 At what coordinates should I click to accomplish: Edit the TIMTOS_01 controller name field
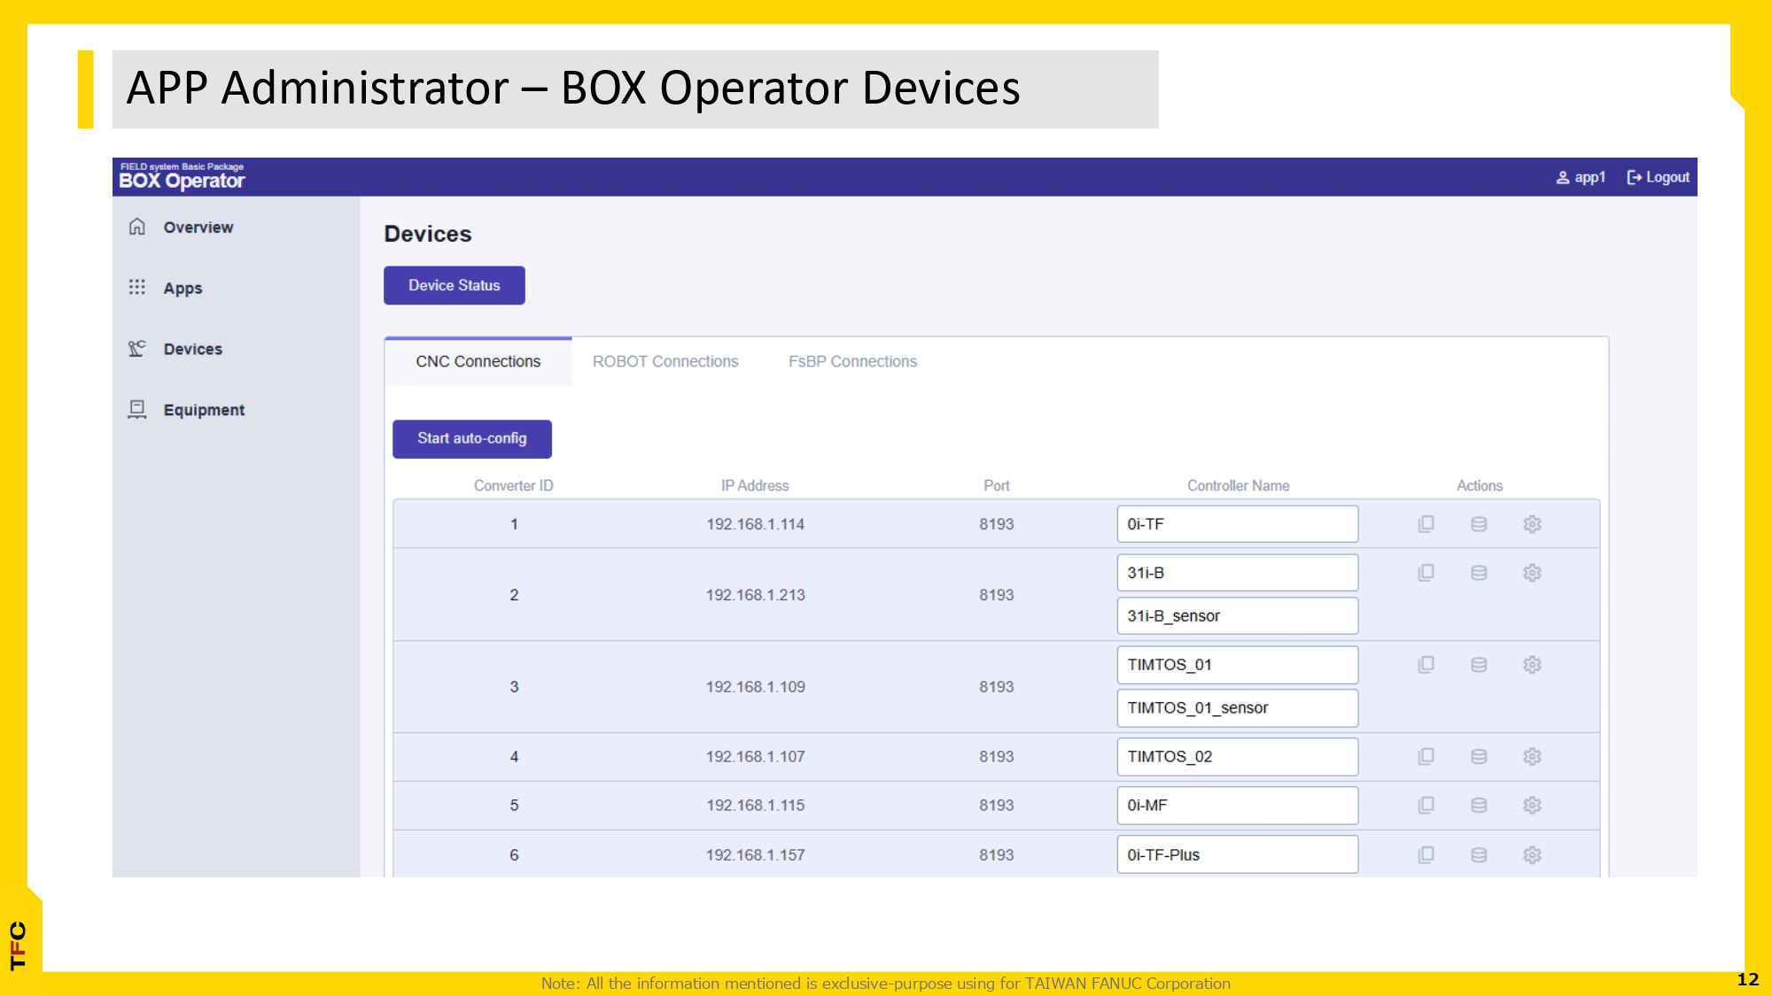(1238, 665)
